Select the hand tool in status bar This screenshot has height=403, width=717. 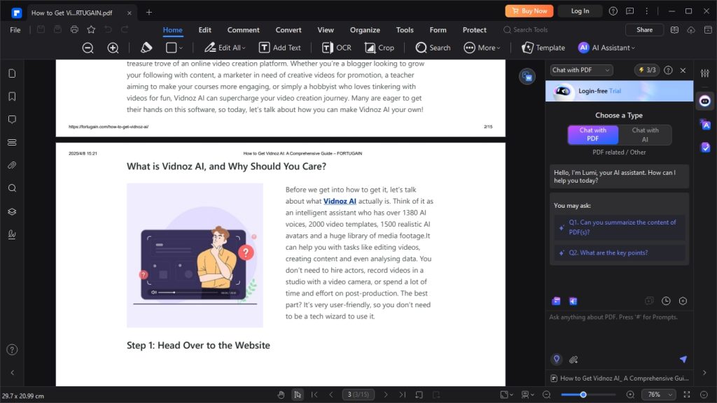point(281,395)
